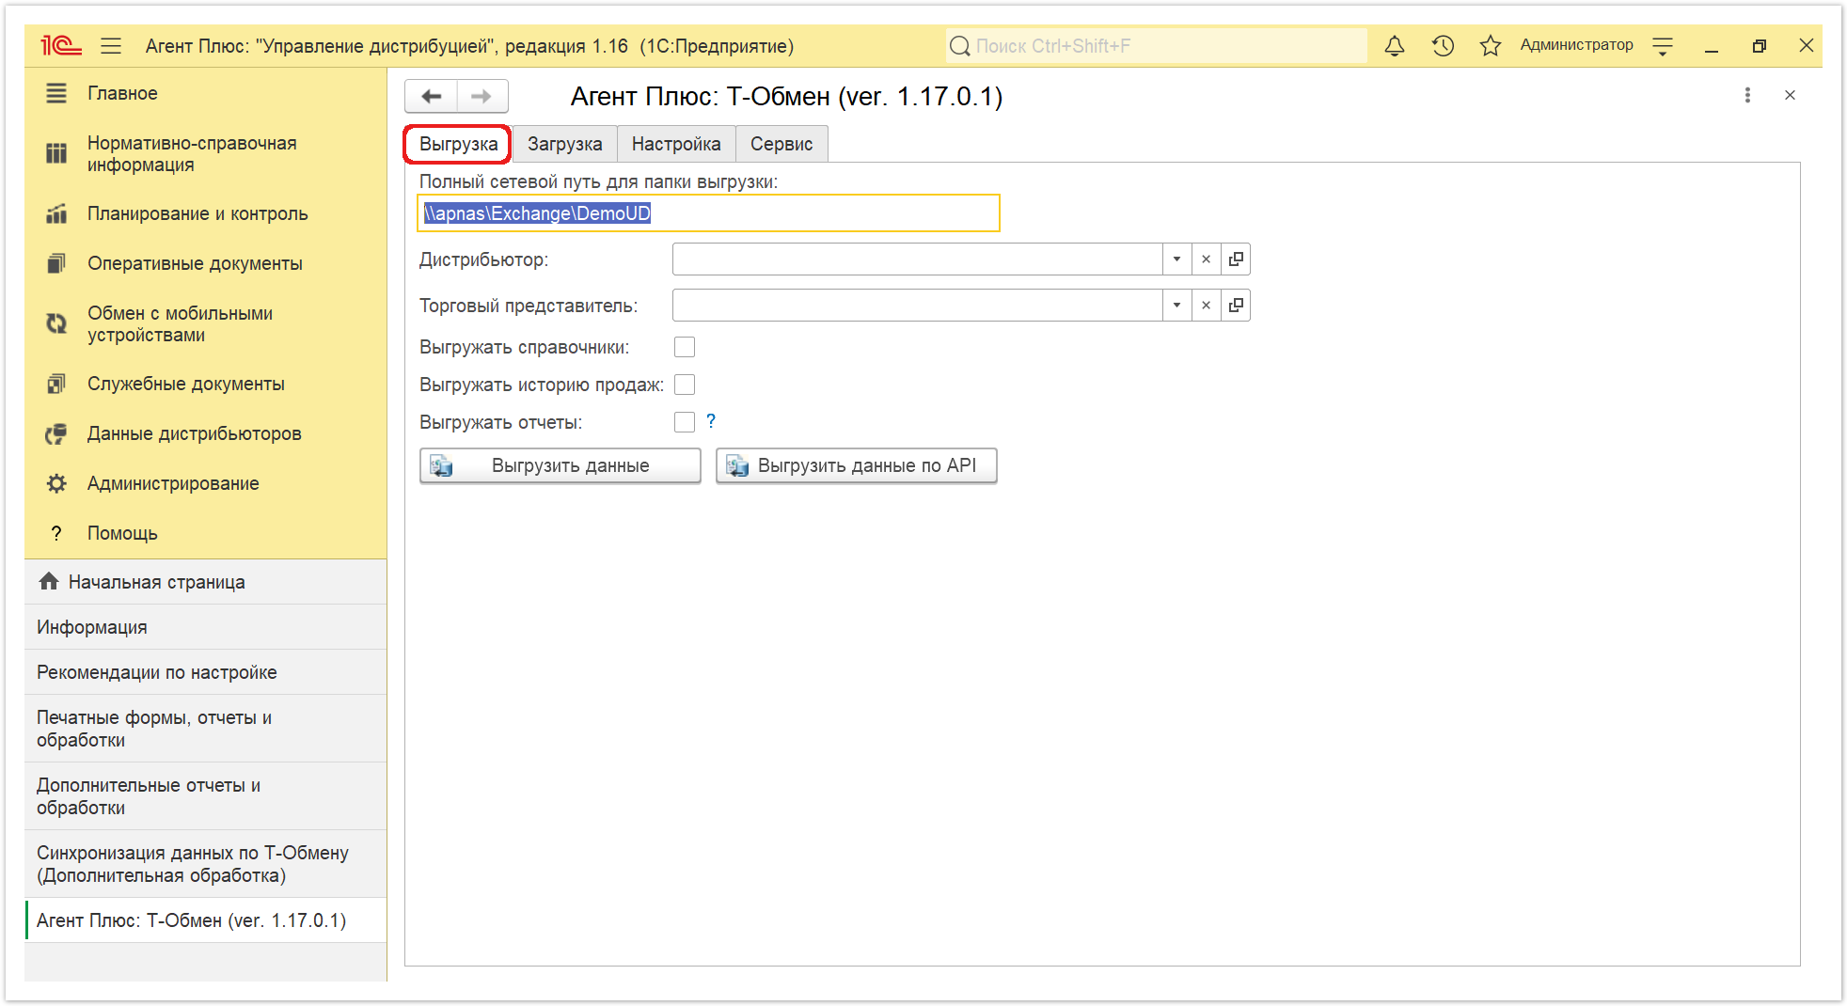1847x1006 pixels.
Task: Open the form's three-dot more menu
Action: 1747,95
